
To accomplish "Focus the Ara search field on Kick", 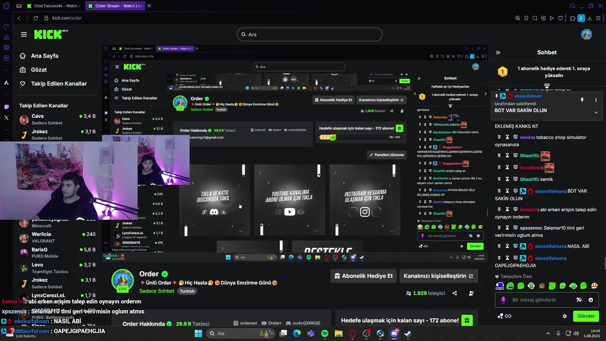I will click(x=310, y=35).
